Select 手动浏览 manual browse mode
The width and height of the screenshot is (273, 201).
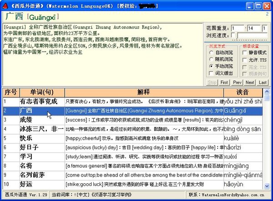click(212, 66)
